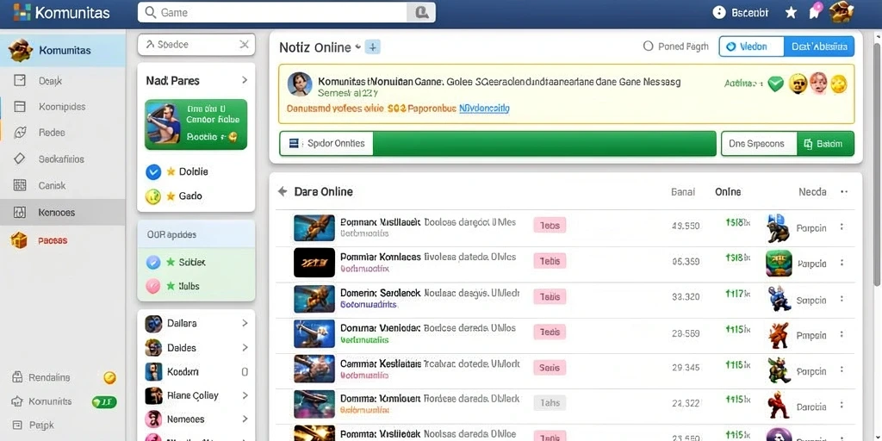Click the green Baiom button
This screenshot has height=441, width=882.
click(x=825, y=144)
